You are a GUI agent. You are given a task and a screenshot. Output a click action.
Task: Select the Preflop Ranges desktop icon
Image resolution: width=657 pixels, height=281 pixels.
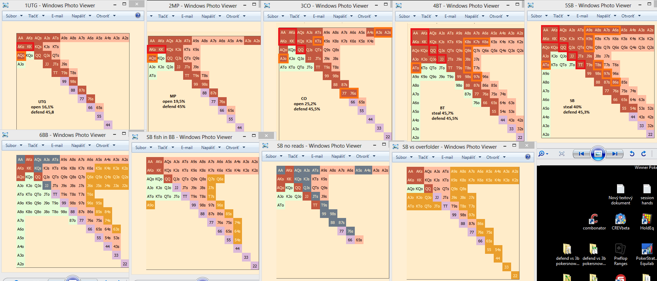point(620,254)
